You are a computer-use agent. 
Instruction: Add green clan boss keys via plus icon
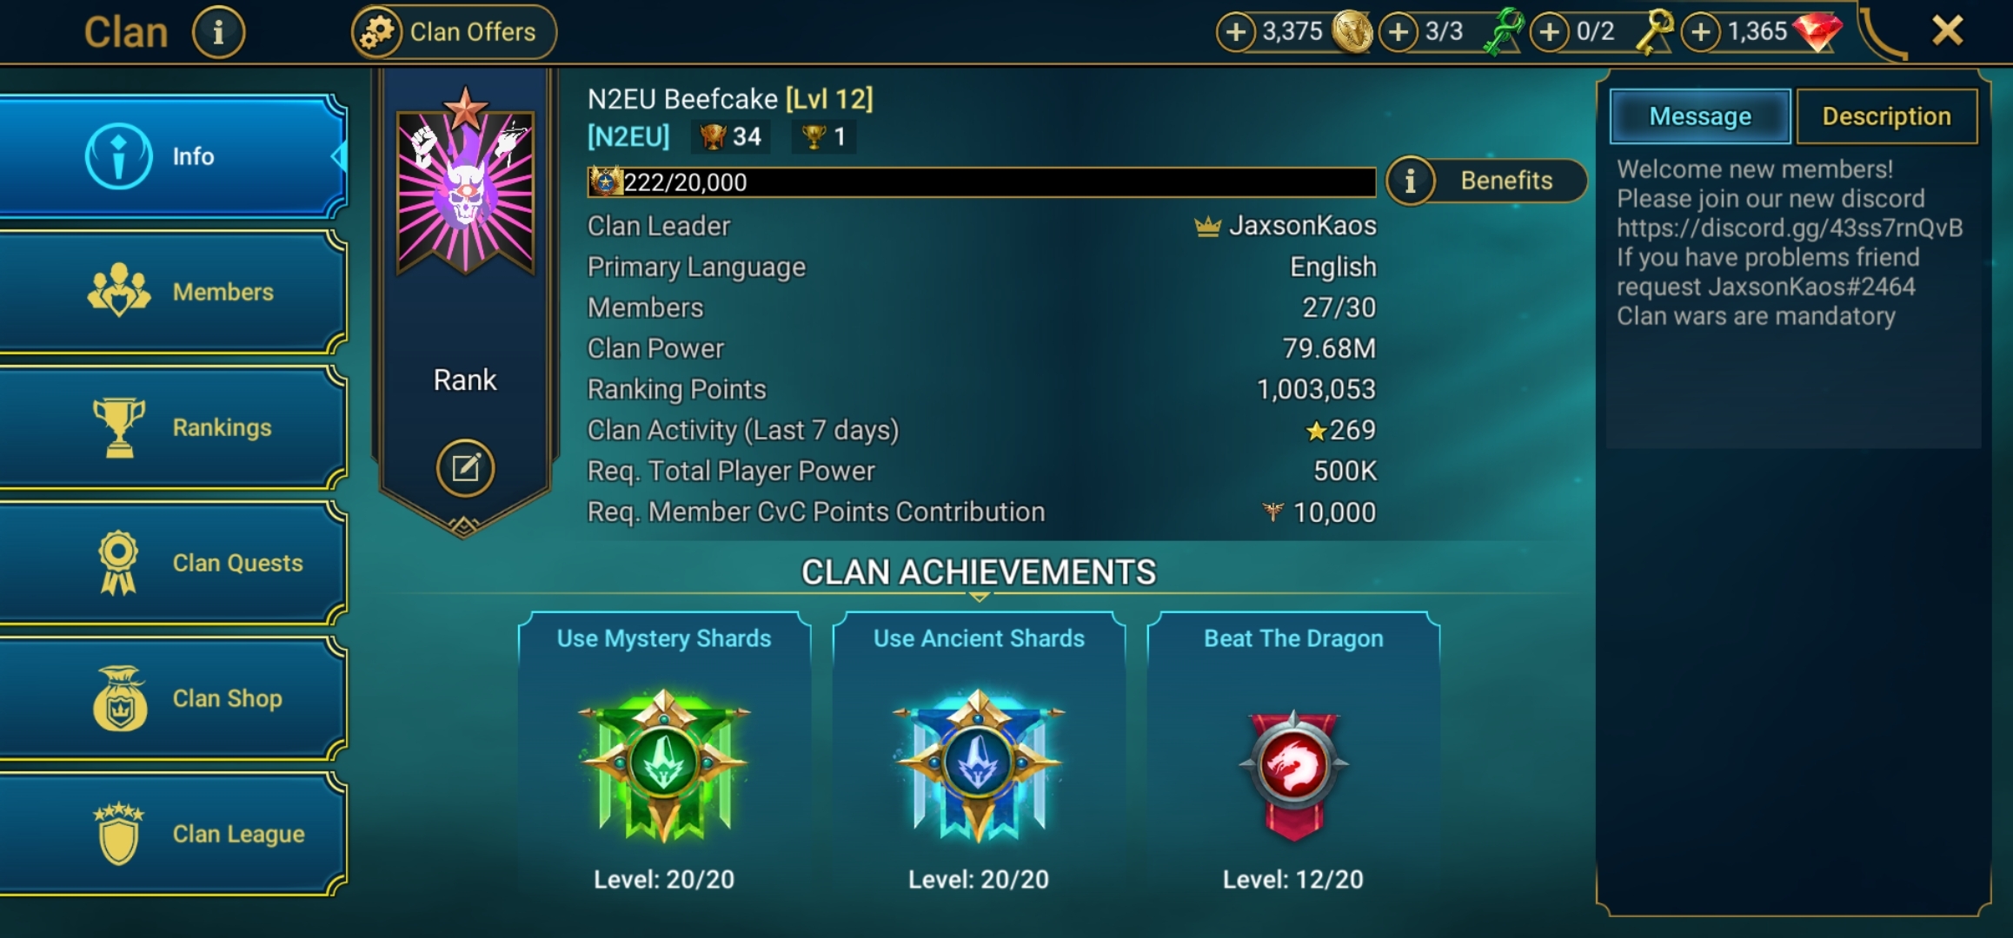[x=1398, y=32]
